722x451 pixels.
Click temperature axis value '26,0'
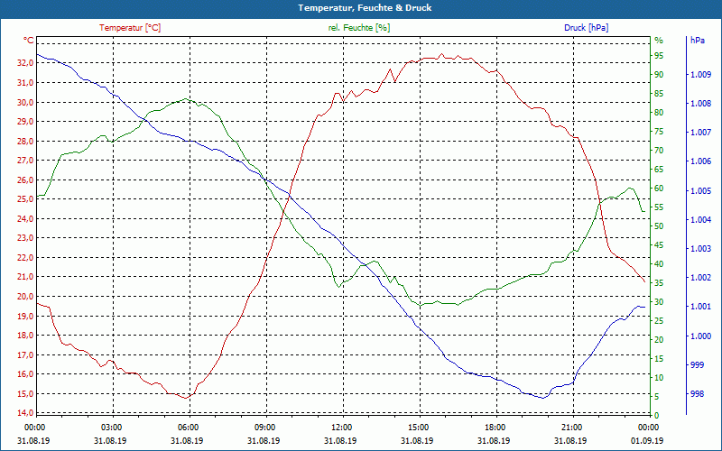(25, 179)
